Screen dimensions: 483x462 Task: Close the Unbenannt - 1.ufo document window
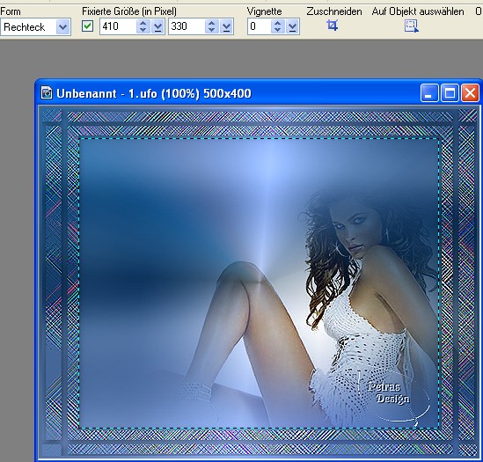[470, 92]
